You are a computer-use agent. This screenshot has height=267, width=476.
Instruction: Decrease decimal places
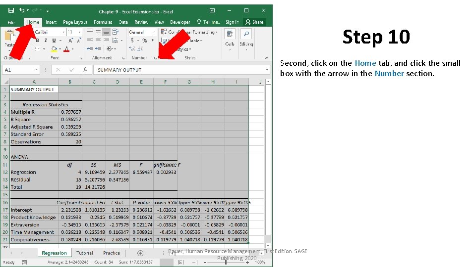pos(140,49)
